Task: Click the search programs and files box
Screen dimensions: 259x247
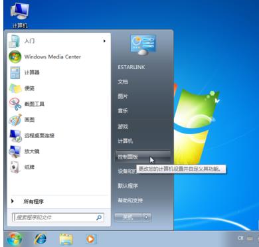Action: tap(58, 218)
